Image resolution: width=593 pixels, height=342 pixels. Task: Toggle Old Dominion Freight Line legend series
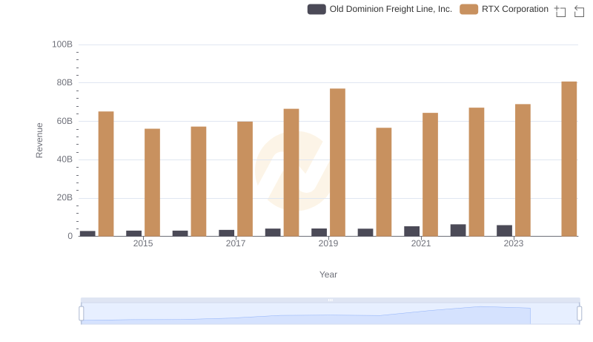pos(380,9)
